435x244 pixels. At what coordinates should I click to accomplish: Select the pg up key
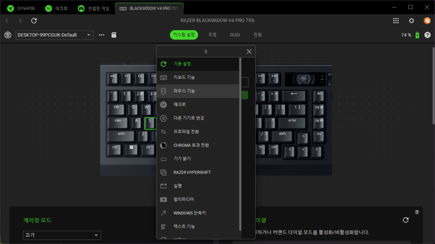[319, 110]
